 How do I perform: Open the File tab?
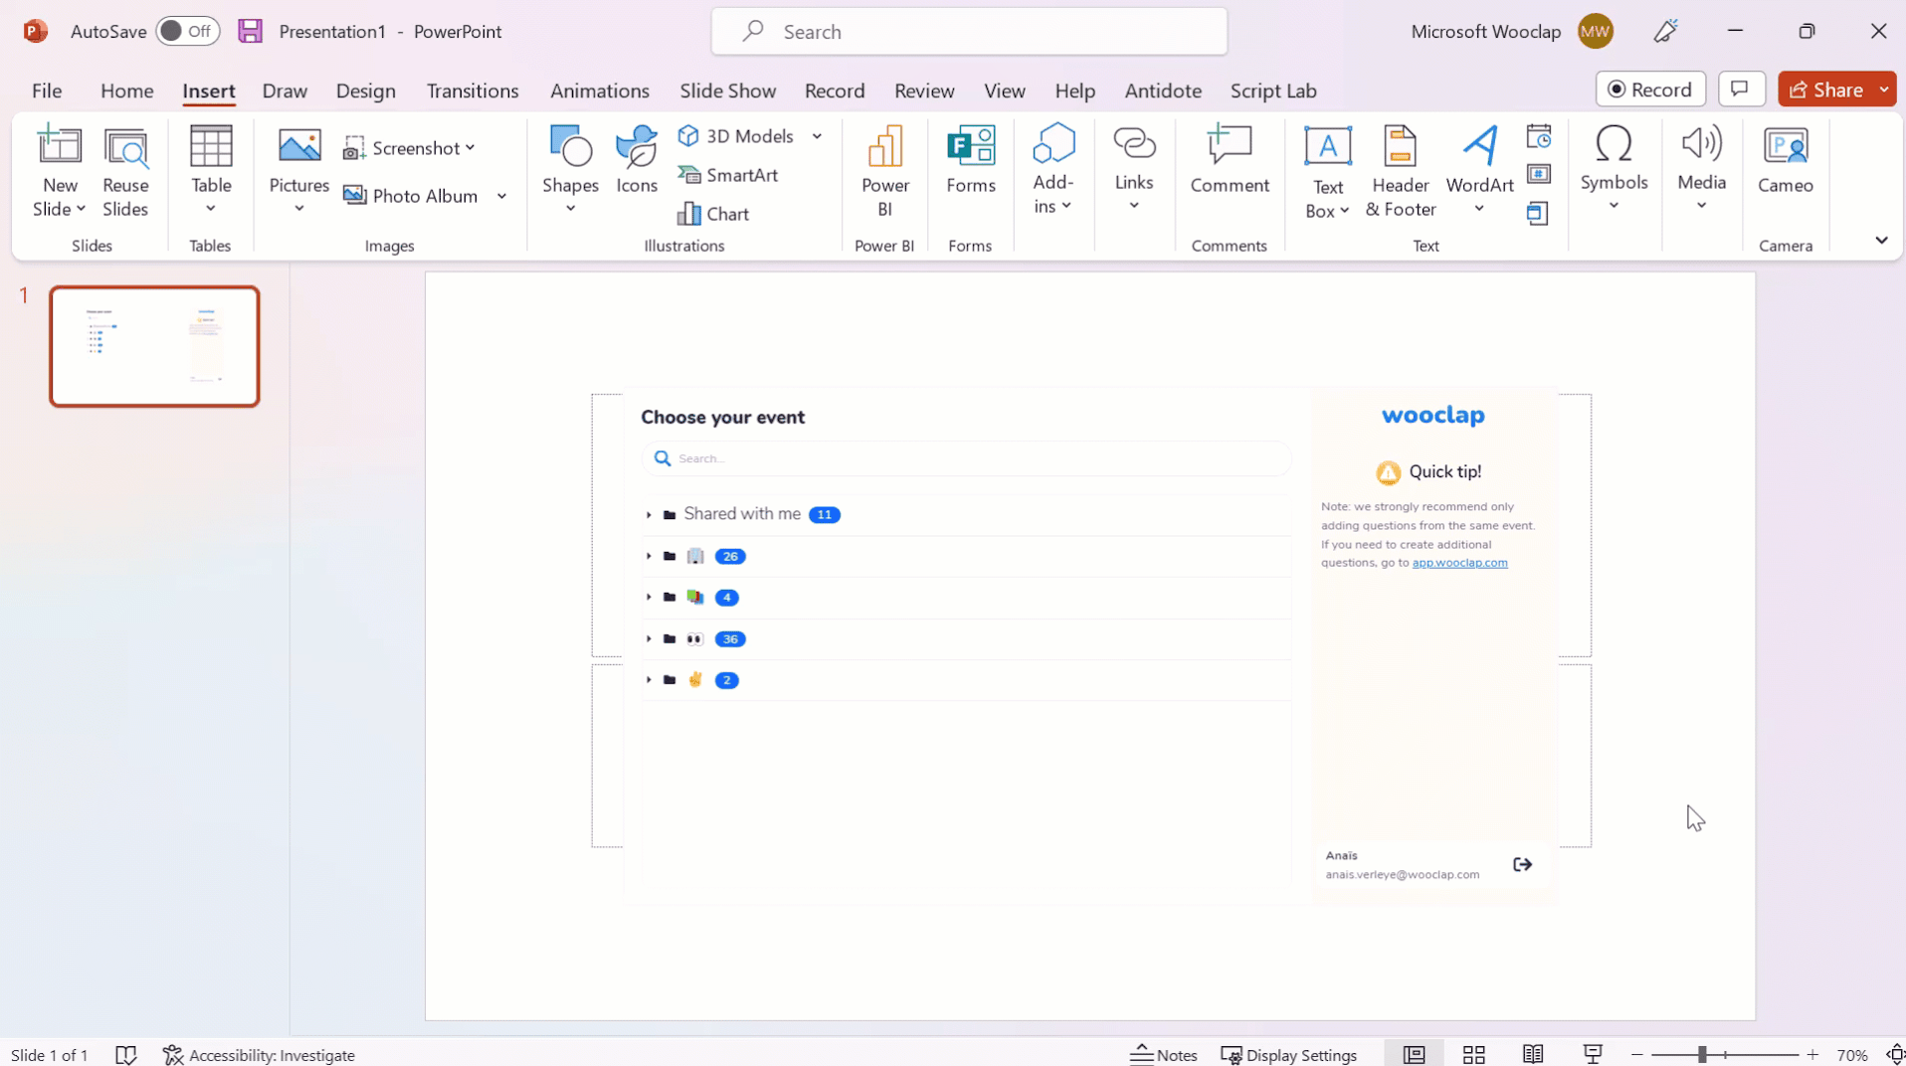47,90
